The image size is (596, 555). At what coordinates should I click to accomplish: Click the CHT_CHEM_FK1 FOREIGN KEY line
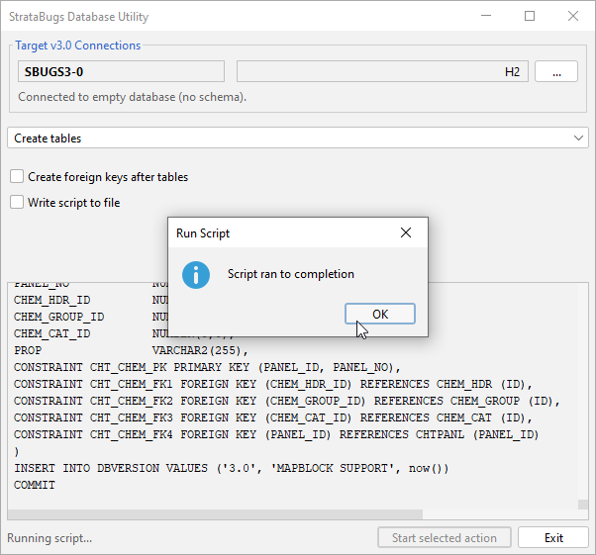click(x=273, y=384)
